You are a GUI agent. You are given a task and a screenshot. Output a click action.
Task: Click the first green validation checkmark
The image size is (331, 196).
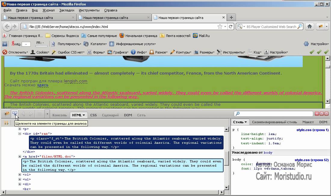tap(312, 52)
